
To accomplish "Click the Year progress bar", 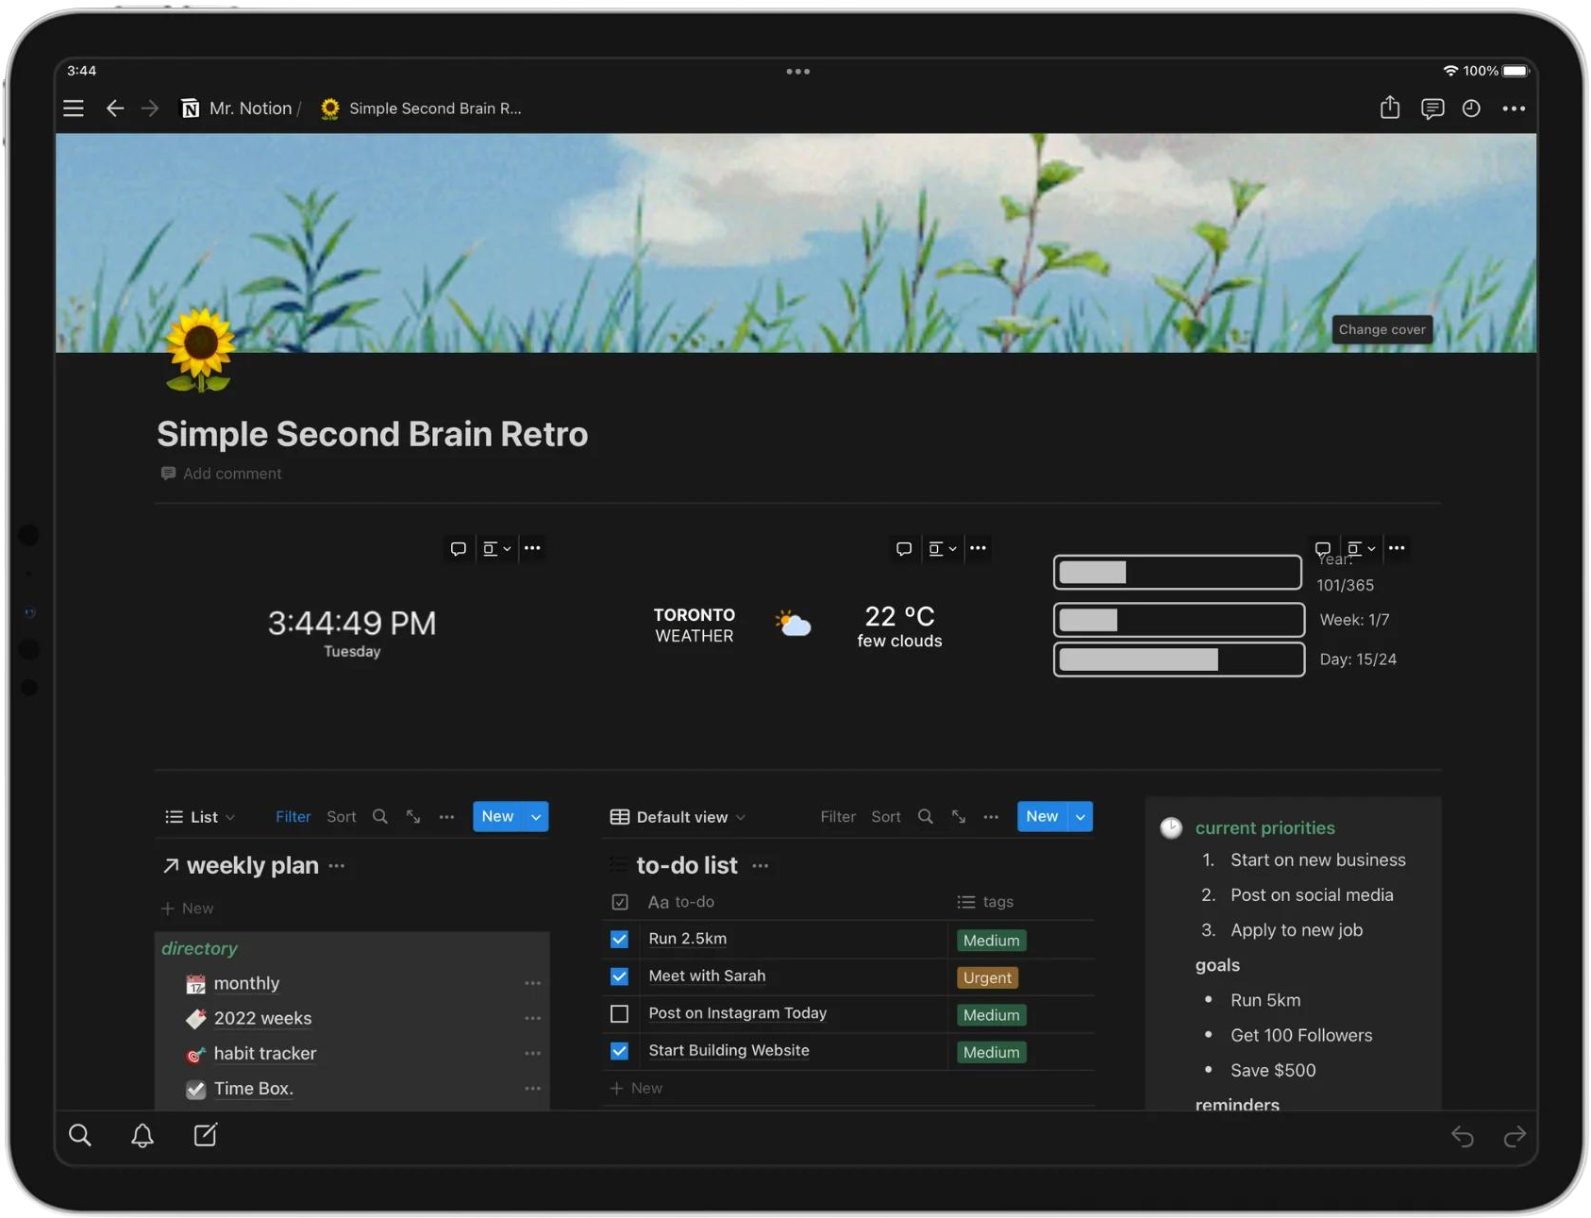I will coord(1177,573).
